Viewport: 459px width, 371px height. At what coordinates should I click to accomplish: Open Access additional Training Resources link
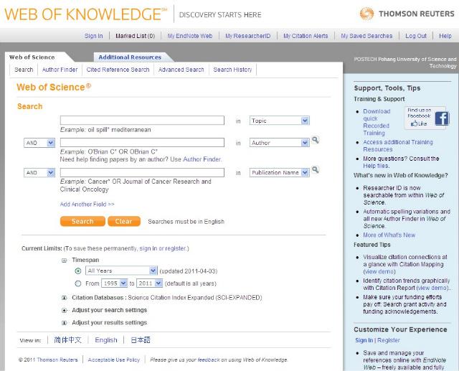pos(398,146)
